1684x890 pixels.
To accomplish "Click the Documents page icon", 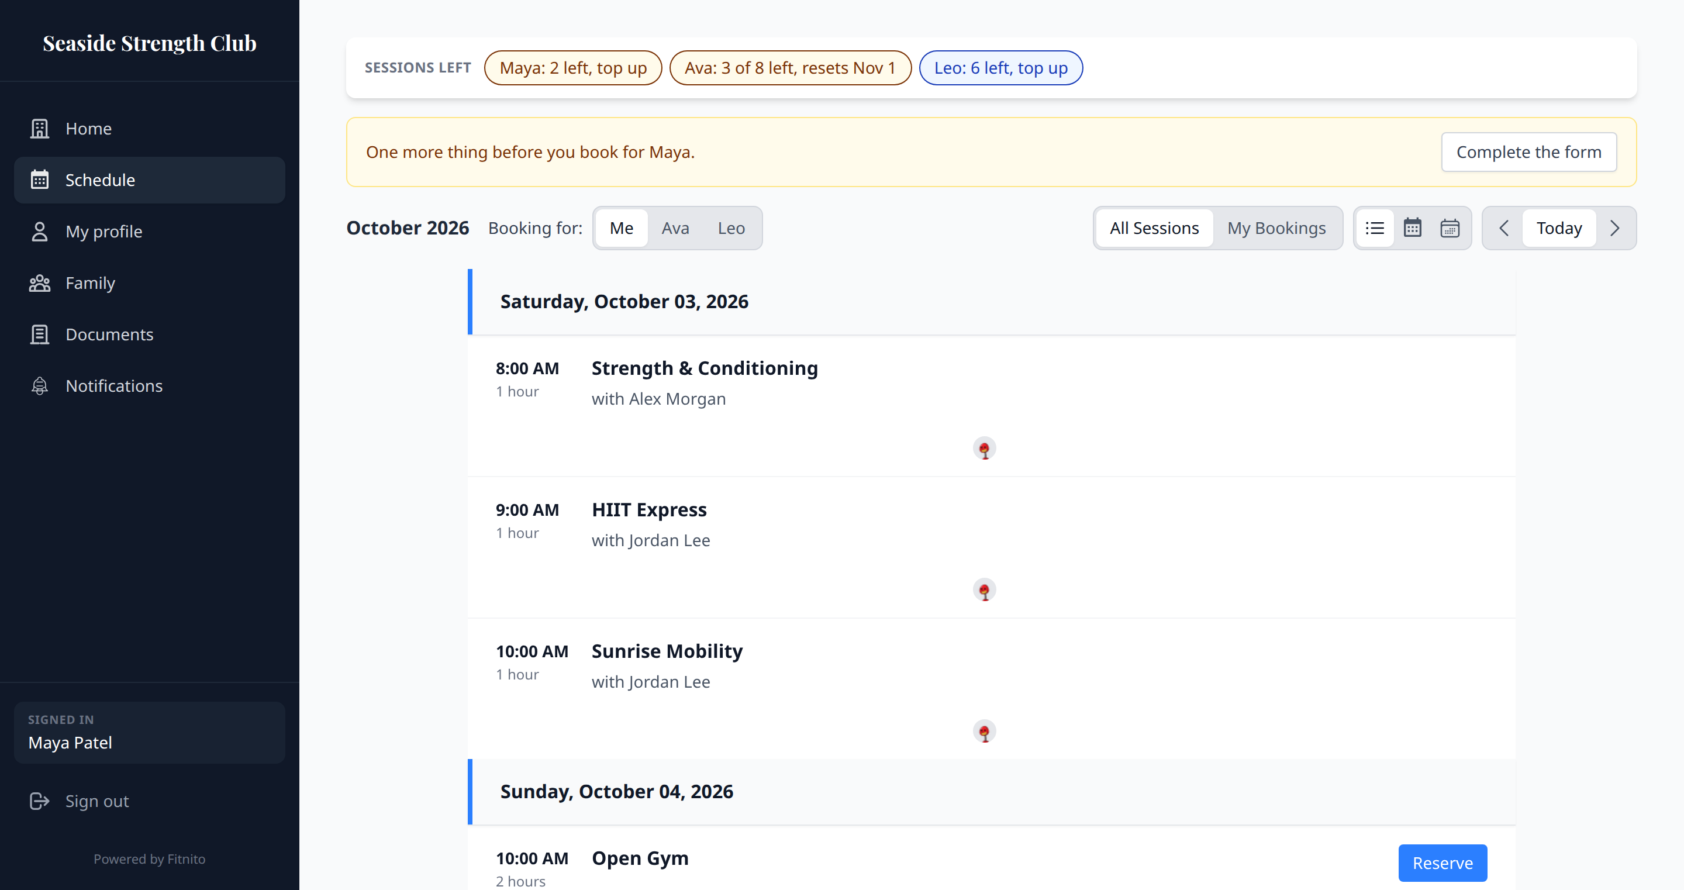I will tap(40, 334).
